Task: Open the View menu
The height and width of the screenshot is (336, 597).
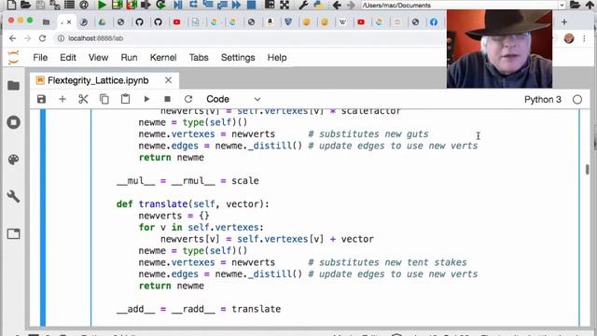Action: (x=98, y=58)
